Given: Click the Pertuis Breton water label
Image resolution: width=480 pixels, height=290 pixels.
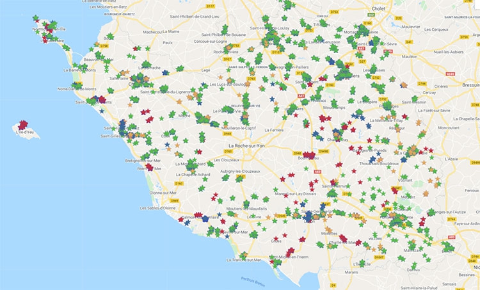Looking at the screenshot, I should click(x=253, y=282).
